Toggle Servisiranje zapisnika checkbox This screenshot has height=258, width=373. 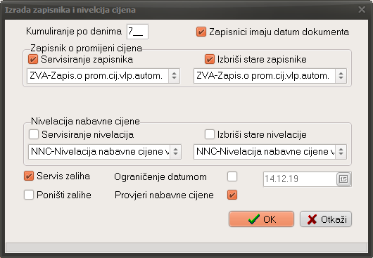[x=33, y=59]
